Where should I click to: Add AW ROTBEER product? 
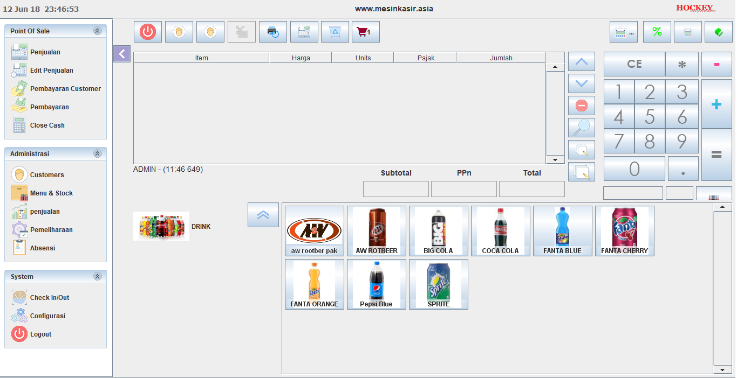(377, 231)
